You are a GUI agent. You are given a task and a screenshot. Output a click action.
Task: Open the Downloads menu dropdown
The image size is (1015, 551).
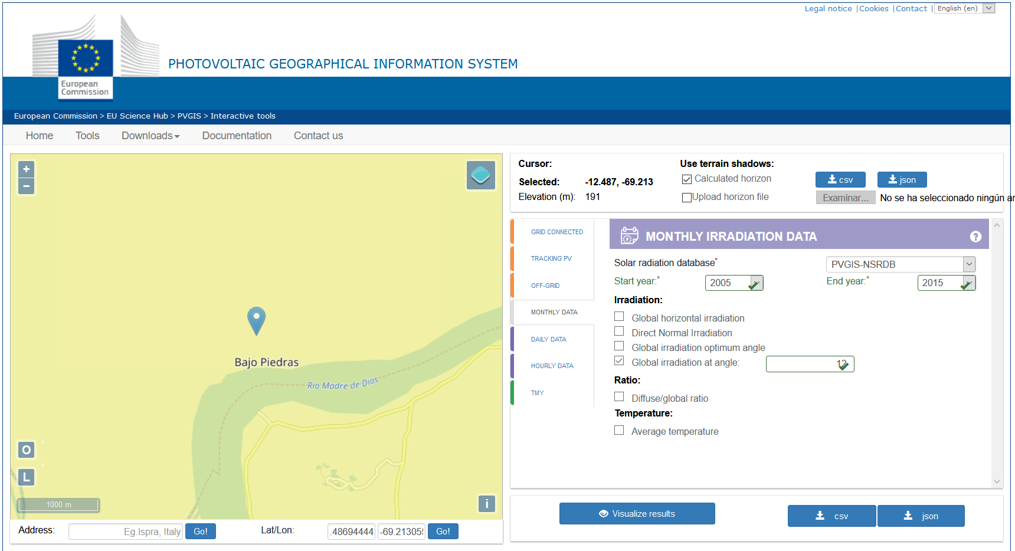[x=150, y=136]
